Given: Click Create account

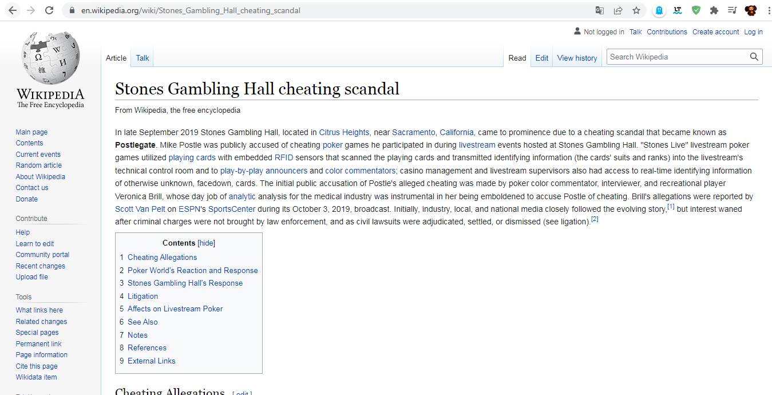Looking at the screenshot, I should (715, 32).
